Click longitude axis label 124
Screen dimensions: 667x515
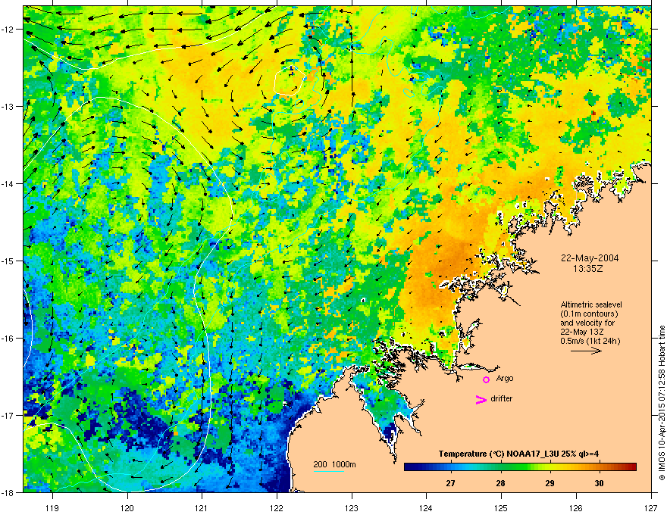point(426,507)
